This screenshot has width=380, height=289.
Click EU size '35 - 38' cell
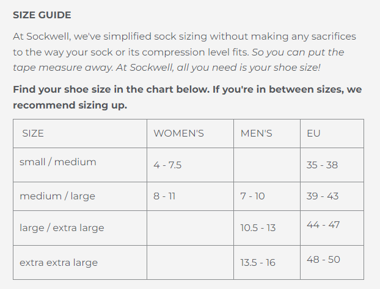(322, 165)
